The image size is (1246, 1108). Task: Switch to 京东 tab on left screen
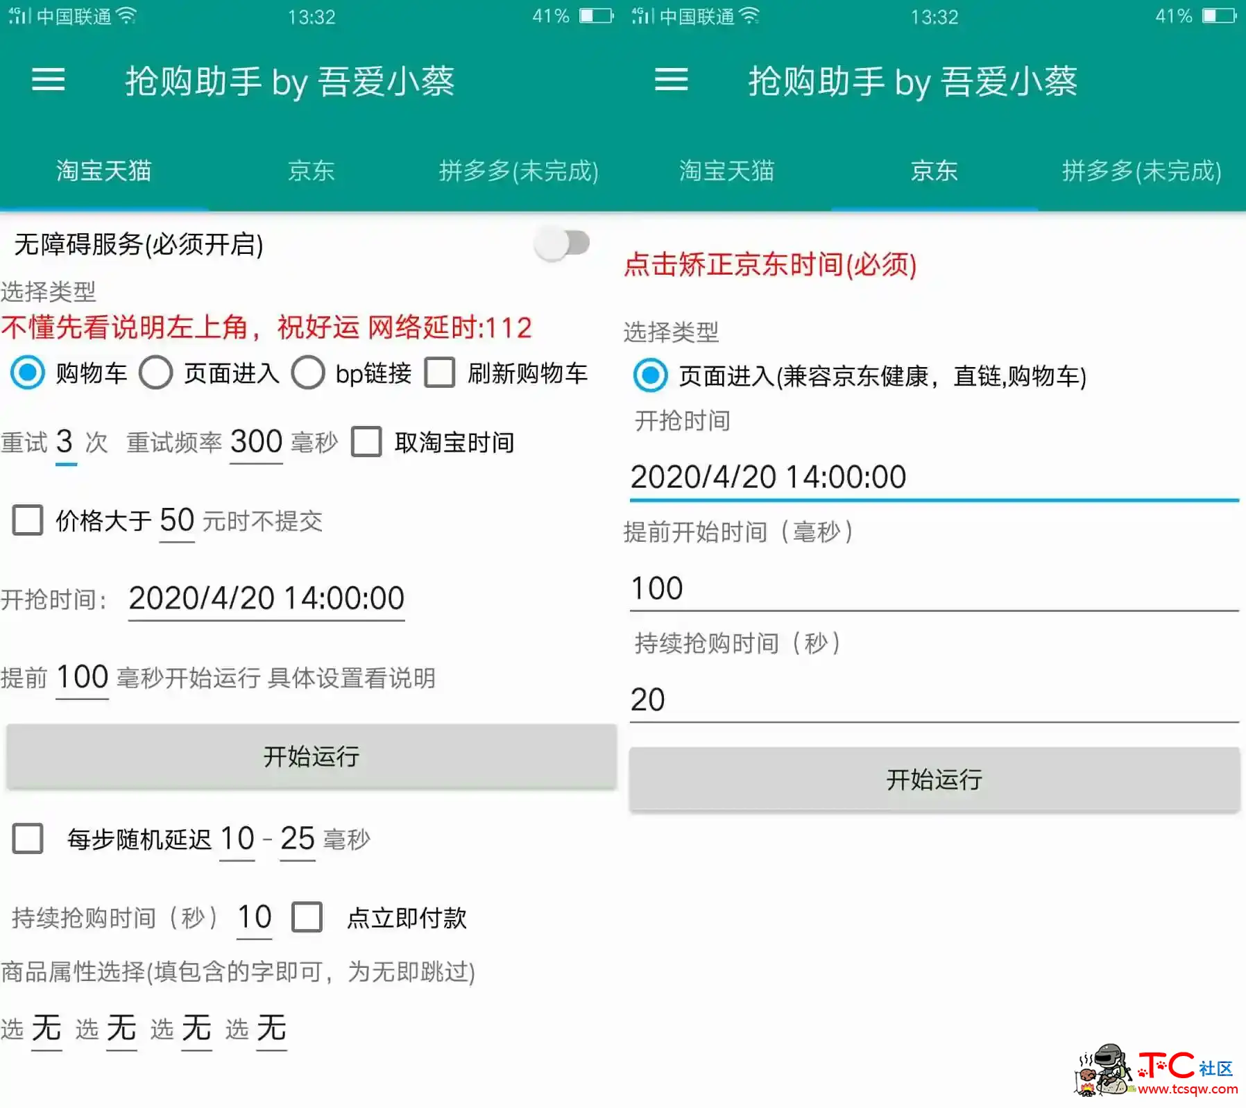(311, 171)
